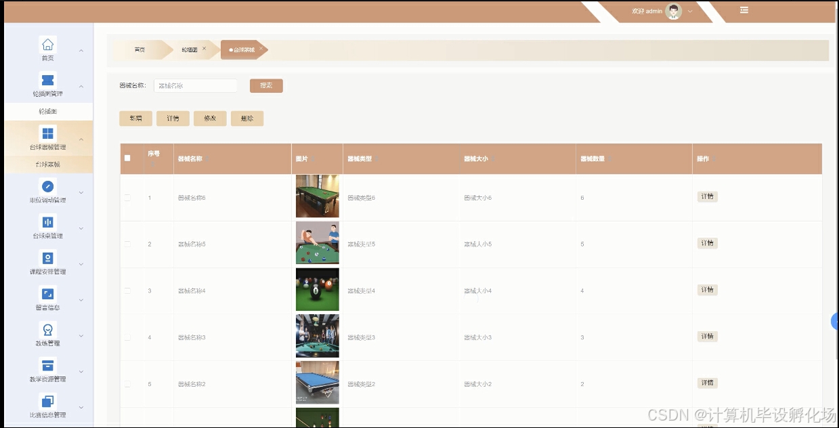Open the 轮播图 submenu item in sidebar
839x428 pixels.
tap(48, 112)
